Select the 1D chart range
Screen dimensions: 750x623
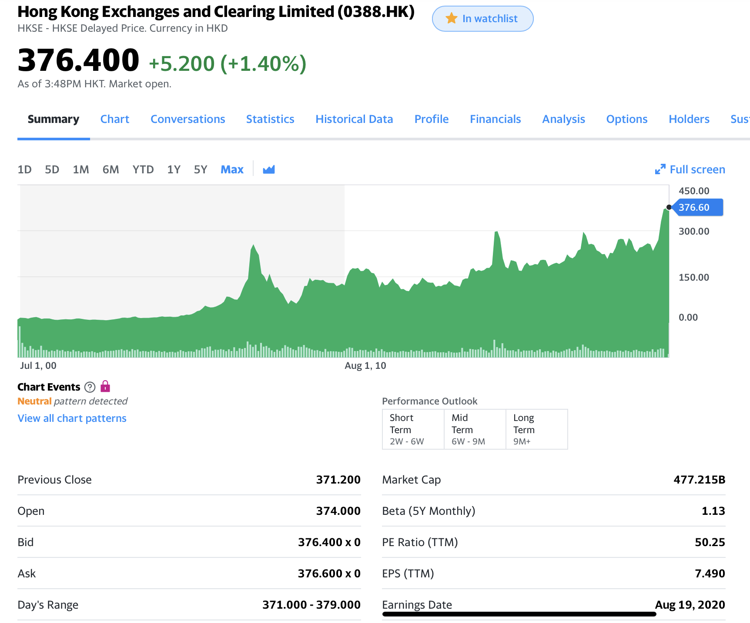24,169
